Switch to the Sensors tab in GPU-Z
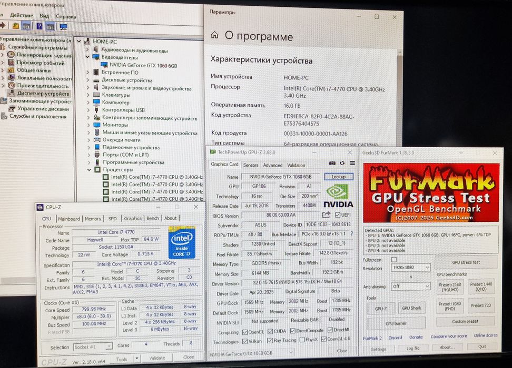This screenshot has height=368, width=512. pyautogui.click(x=251, y=165)
